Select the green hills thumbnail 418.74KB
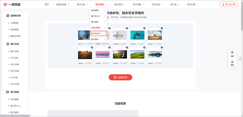This screenshot has height=117, width=243. point(137,54)
